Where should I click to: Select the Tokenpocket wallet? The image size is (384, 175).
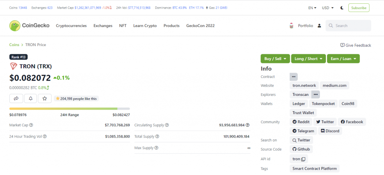pyautogui.click(x=323, y=104)
